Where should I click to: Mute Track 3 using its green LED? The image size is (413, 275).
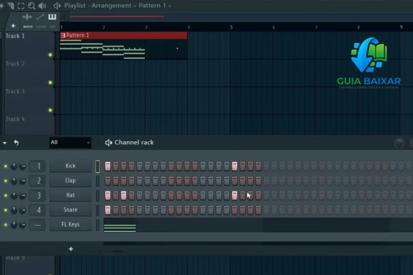click(x=50, y=110)
